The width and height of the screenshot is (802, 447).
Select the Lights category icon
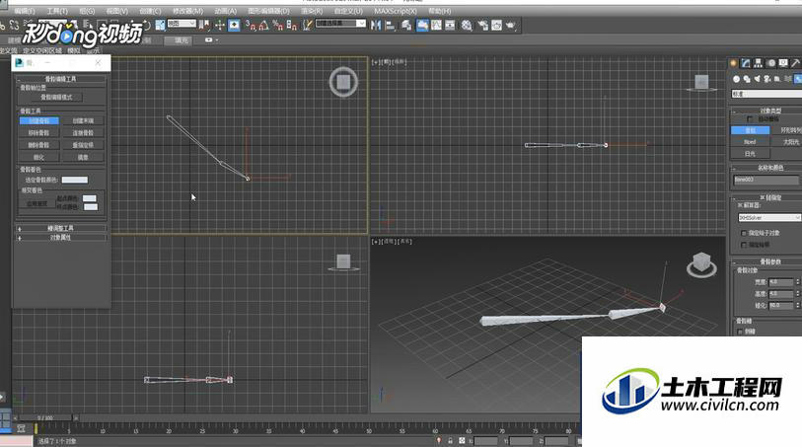[x=757, y=79]
